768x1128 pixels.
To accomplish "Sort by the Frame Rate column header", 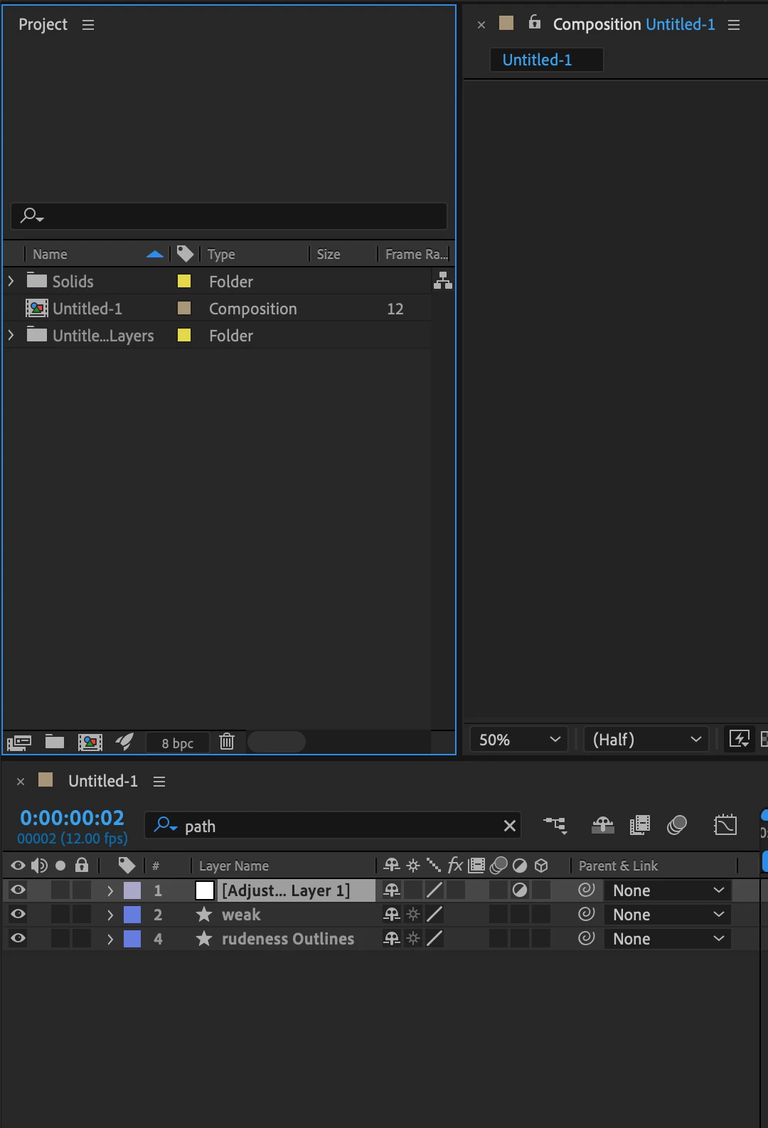I will 416,254.
